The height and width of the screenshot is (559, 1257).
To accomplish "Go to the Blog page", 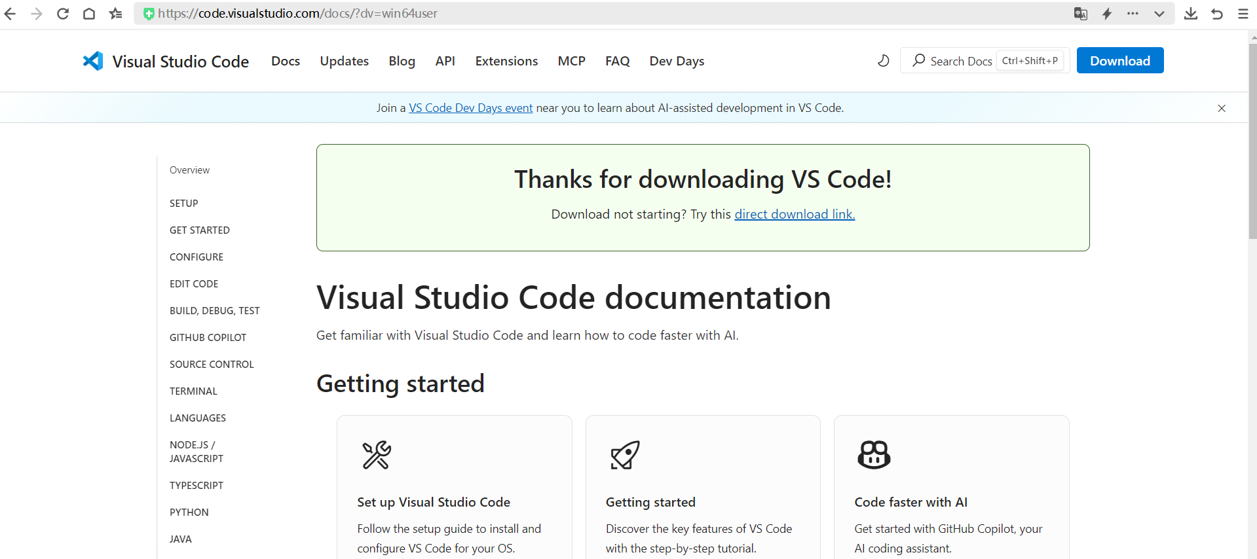I will (x=402, y=61).
